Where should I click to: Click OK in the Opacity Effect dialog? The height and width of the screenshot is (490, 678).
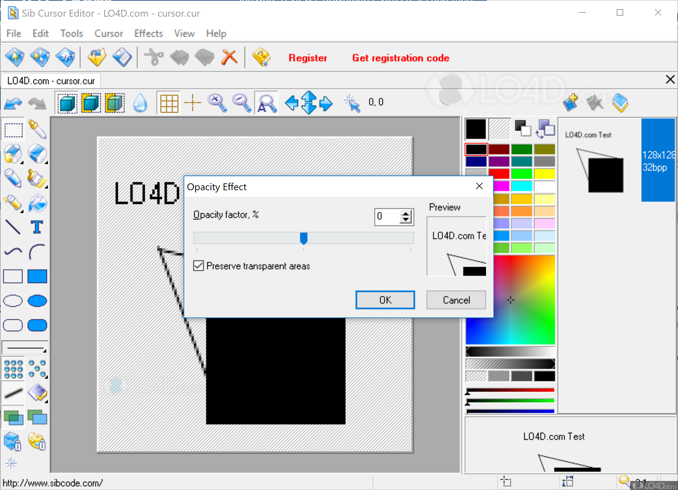coord(385,300)
